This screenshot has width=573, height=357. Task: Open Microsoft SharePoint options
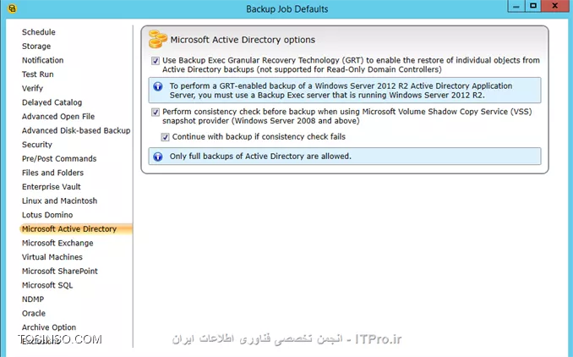coord(60,272)
